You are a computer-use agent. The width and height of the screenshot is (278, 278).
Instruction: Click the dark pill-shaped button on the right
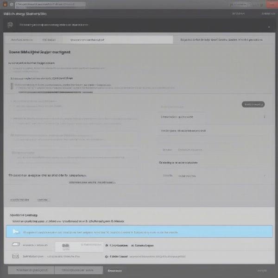[x=253, y=104]
